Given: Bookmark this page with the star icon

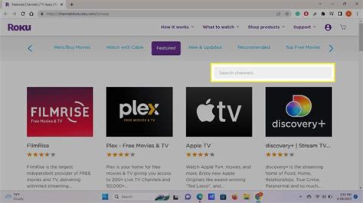Looking at the screenshot, I should [x=287, y=14].
